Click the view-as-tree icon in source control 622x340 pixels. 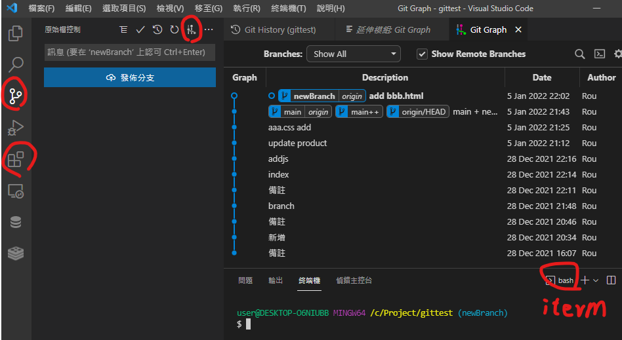point(123,29)
